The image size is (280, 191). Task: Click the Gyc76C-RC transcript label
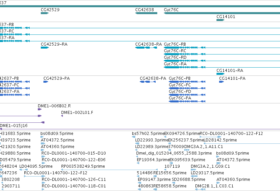175,51
